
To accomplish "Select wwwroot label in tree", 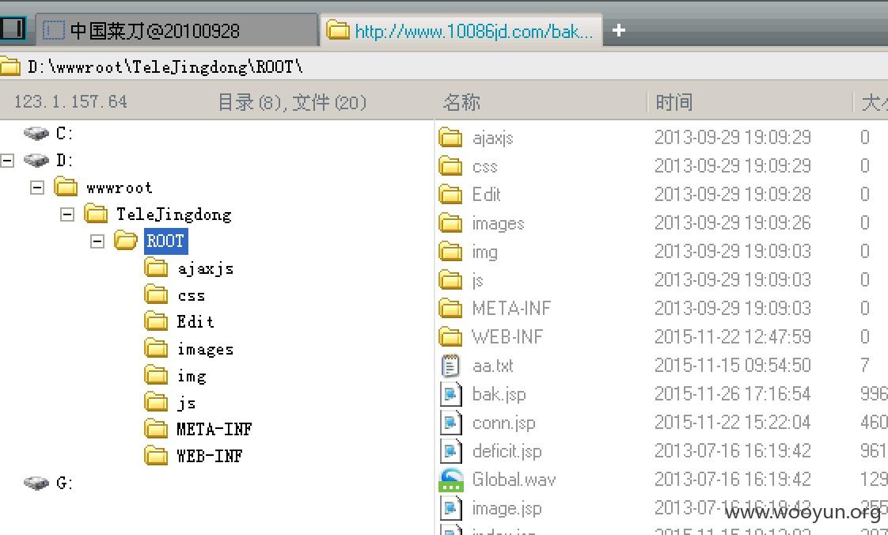I will 120,188.
